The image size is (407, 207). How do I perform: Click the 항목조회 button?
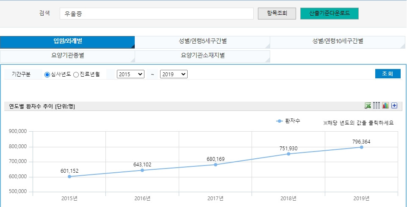pyautogui.click(x=277, y=14)
